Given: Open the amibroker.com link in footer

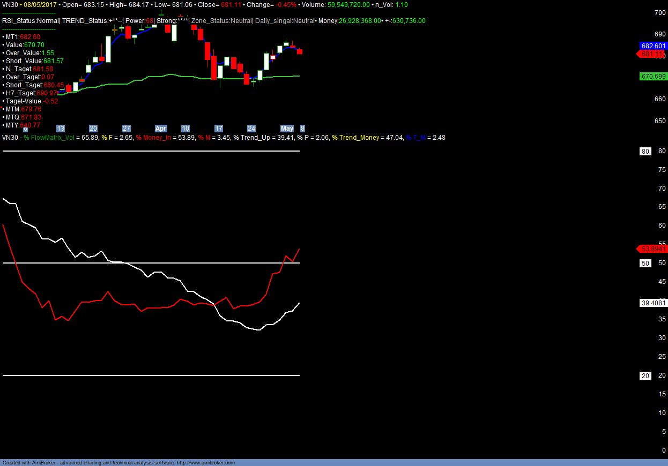Looking at the screenshot, I should pos(205,463).
